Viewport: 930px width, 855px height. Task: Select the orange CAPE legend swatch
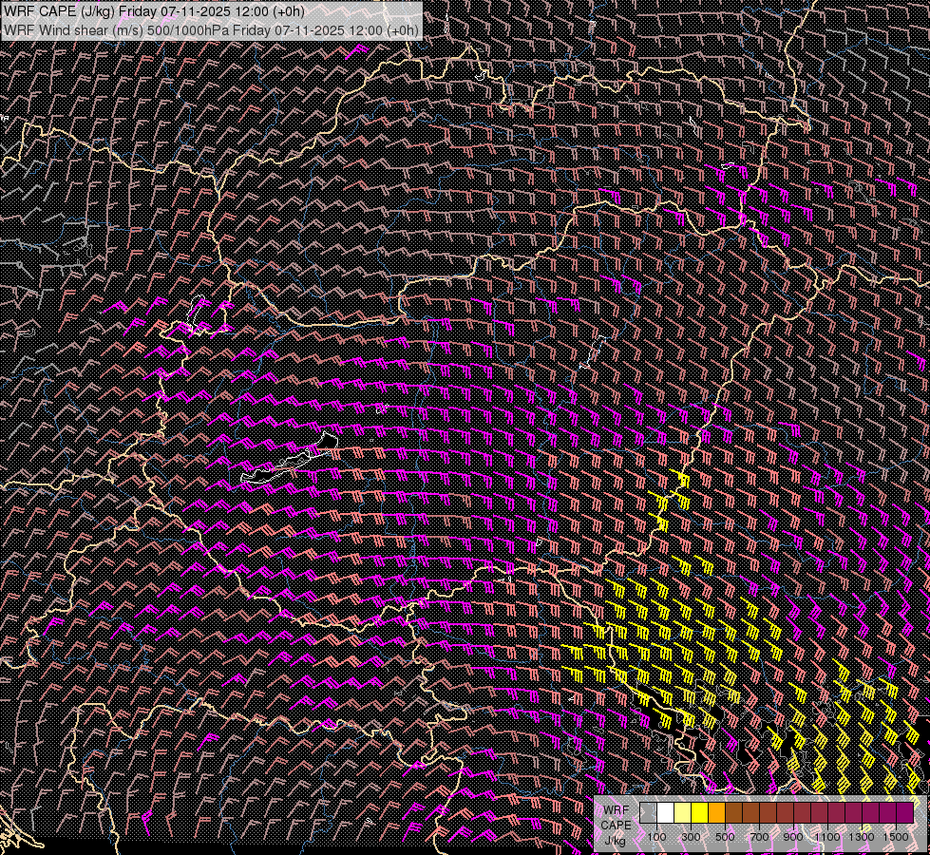click(x=716, y=812)
